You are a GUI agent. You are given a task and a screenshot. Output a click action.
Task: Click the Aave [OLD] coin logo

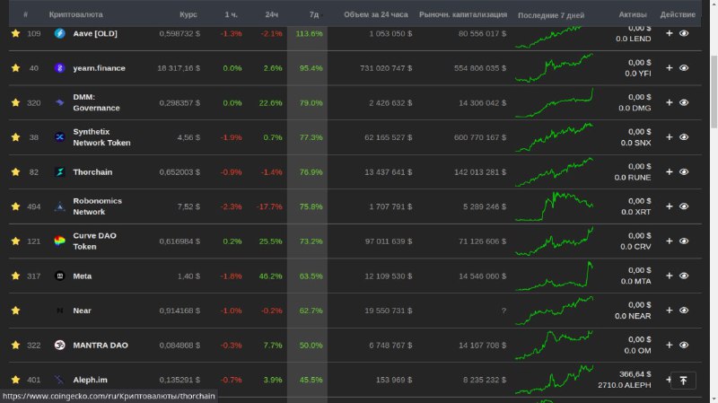(x=59, y=33)
